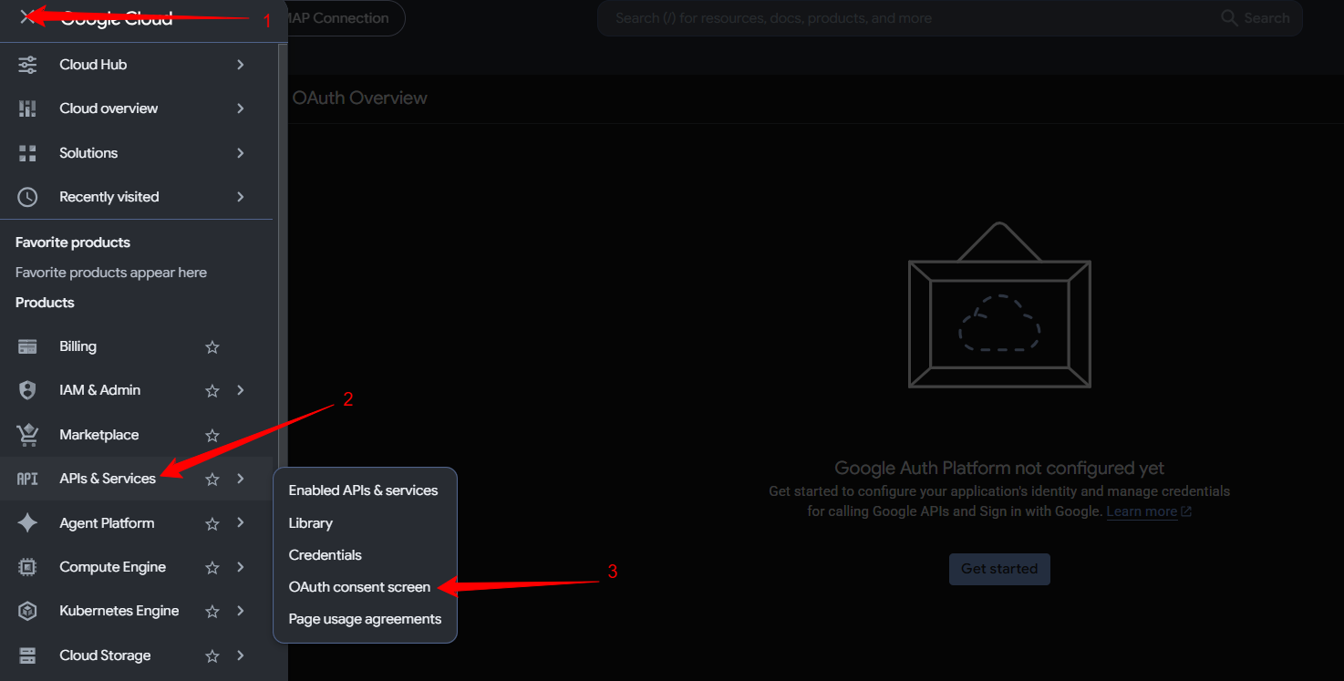Expand the Compute Engine submenu chevron
The image size is (1344, 681).
click(241, 567)
